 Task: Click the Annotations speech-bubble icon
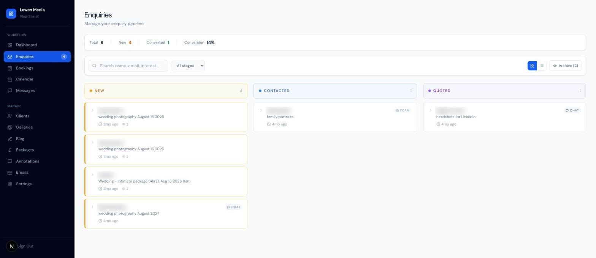pos(10,161)
